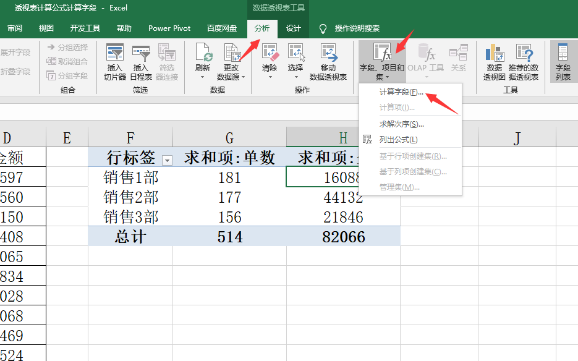Click icon next to 列出公式(L) entry

coord(368,140)
